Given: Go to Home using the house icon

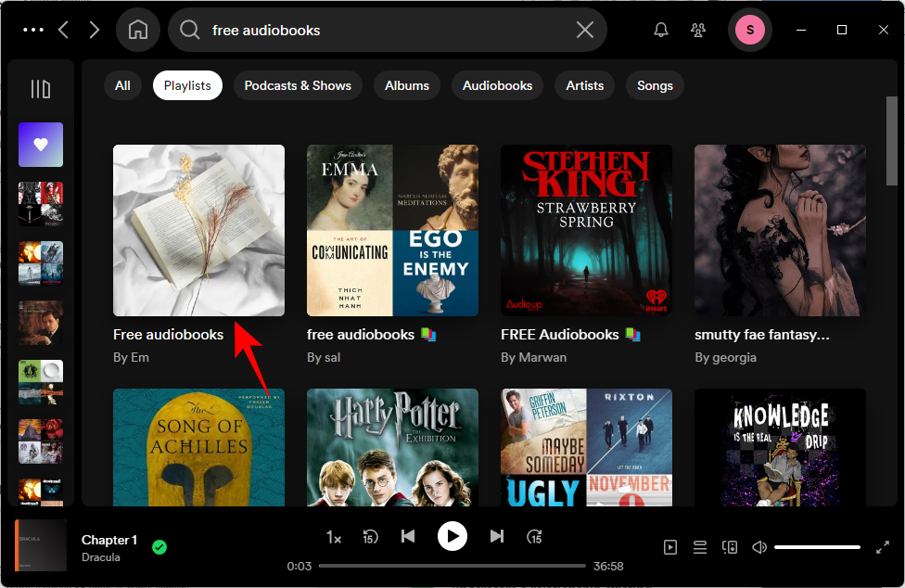Looking at the screenshot, I should pyautogui.click(x=138, y=30).
